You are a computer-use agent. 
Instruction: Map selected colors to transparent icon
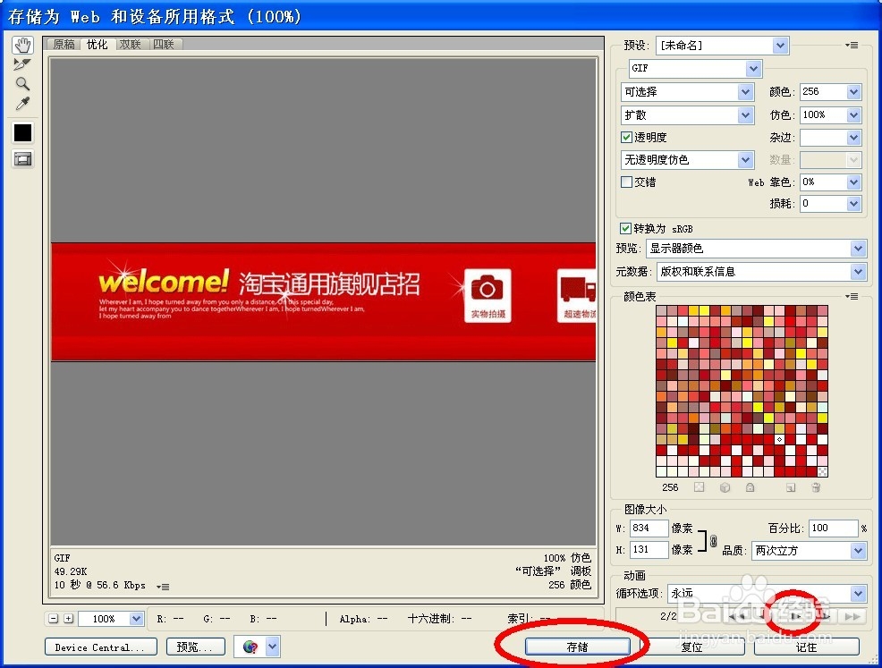(699, 487)
